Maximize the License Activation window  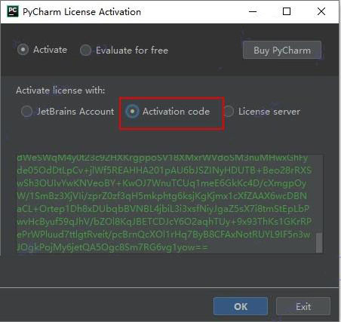[x=287, y=11]
